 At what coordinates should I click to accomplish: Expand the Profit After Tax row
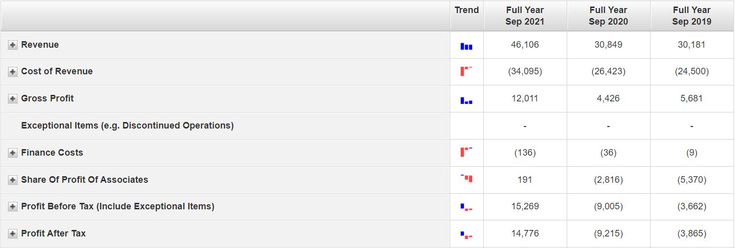(13, 234)
